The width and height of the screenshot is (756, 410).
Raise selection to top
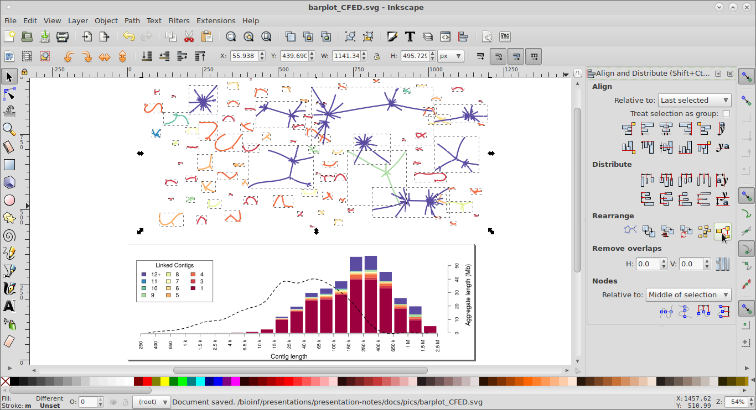(x=200, y=56)
